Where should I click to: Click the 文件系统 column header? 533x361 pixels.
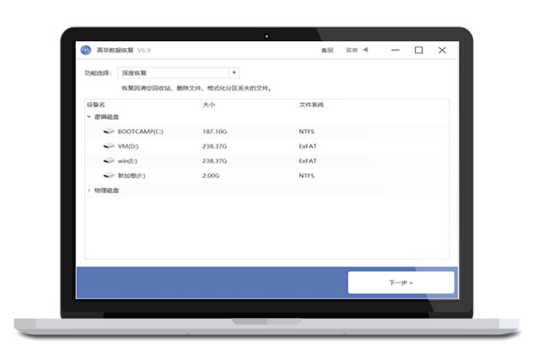pyautogui.click(x=311, y=105)
